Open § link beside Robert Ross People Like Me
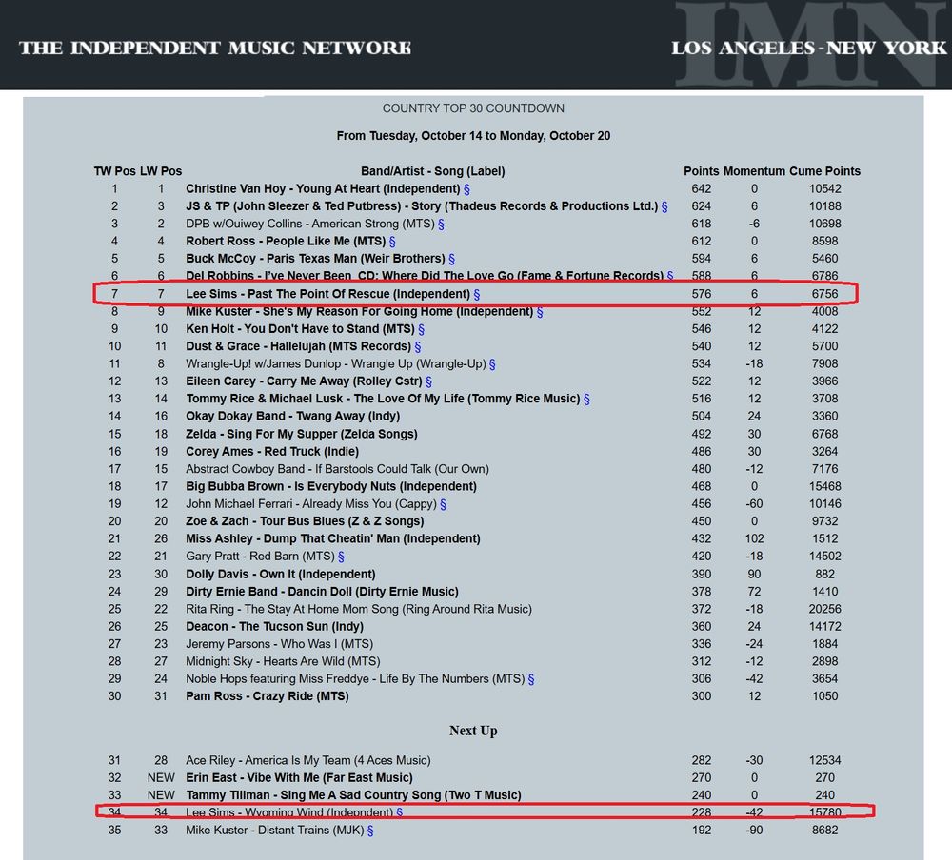The image size is (952, 860). 392,242
